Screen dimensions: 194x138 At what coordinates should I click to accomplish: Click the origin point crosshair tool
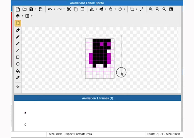(x=18, y=87)
